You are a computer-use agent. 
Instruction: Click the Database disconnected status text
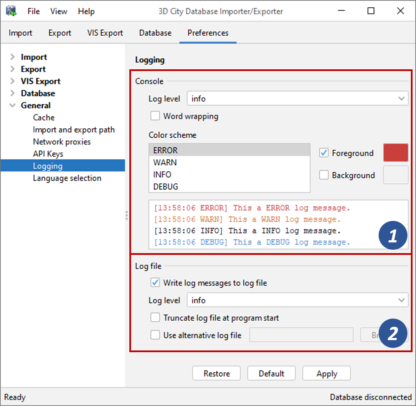coord(370,397)
